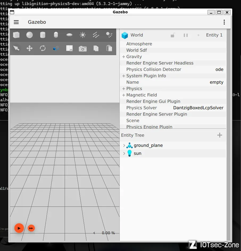
Task: Select Render Engine Server Plugin row
Action: point(173,114)
